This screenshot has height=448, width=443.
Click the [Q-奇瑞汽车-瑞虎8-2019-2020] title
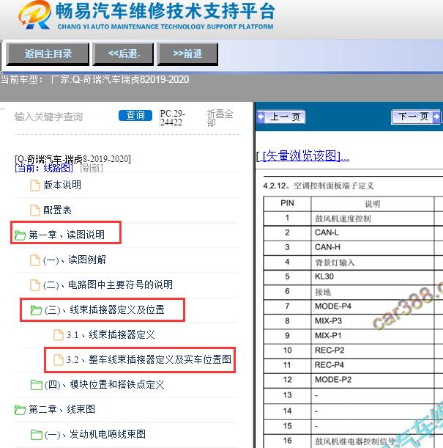[72, 159]
